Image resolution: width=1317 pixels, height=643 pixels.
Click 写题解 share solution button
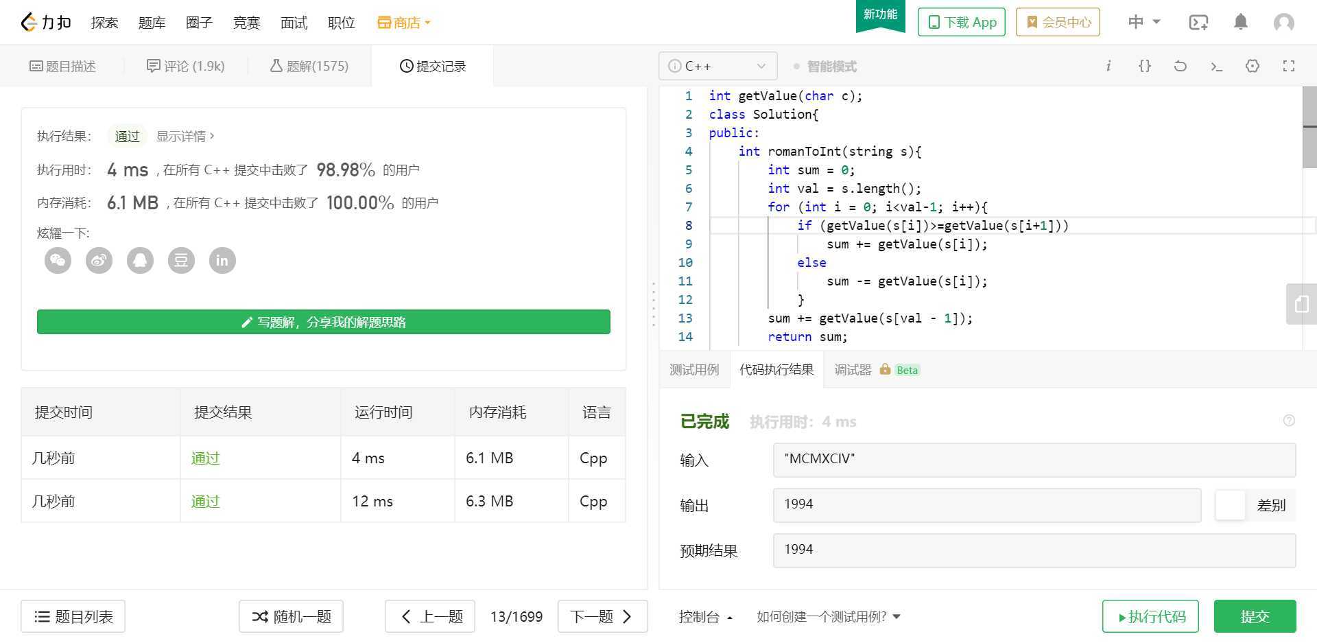coord(324,322)
